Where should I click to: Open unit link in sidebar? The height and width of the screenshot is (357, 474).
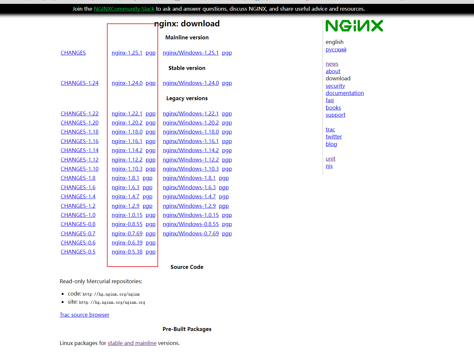pos(330,159)
